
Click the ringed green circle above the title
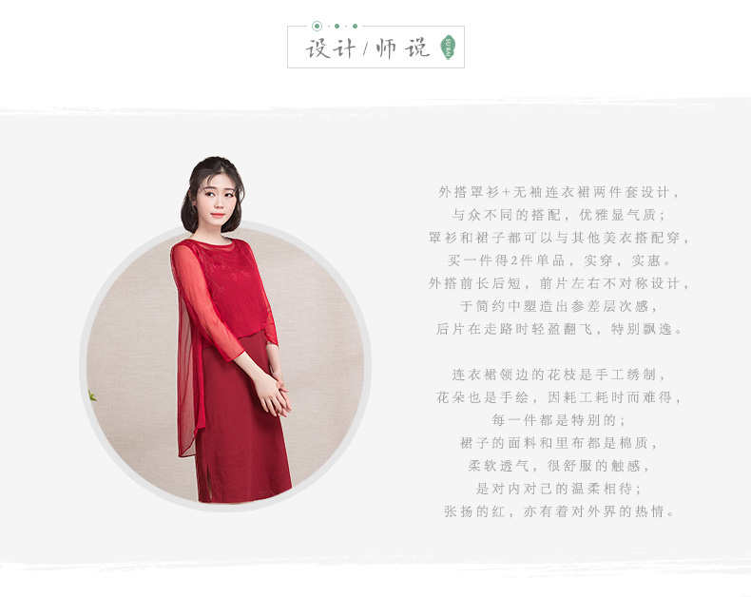317,26
